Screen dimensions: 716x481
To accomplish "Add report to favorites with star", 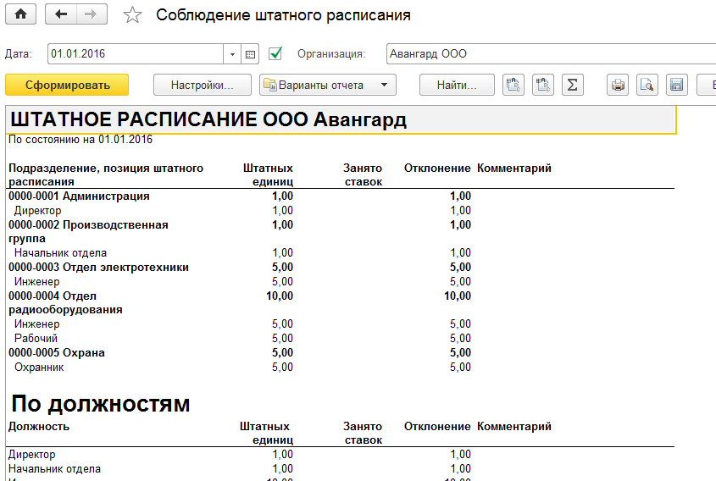I will pos(133,15).
